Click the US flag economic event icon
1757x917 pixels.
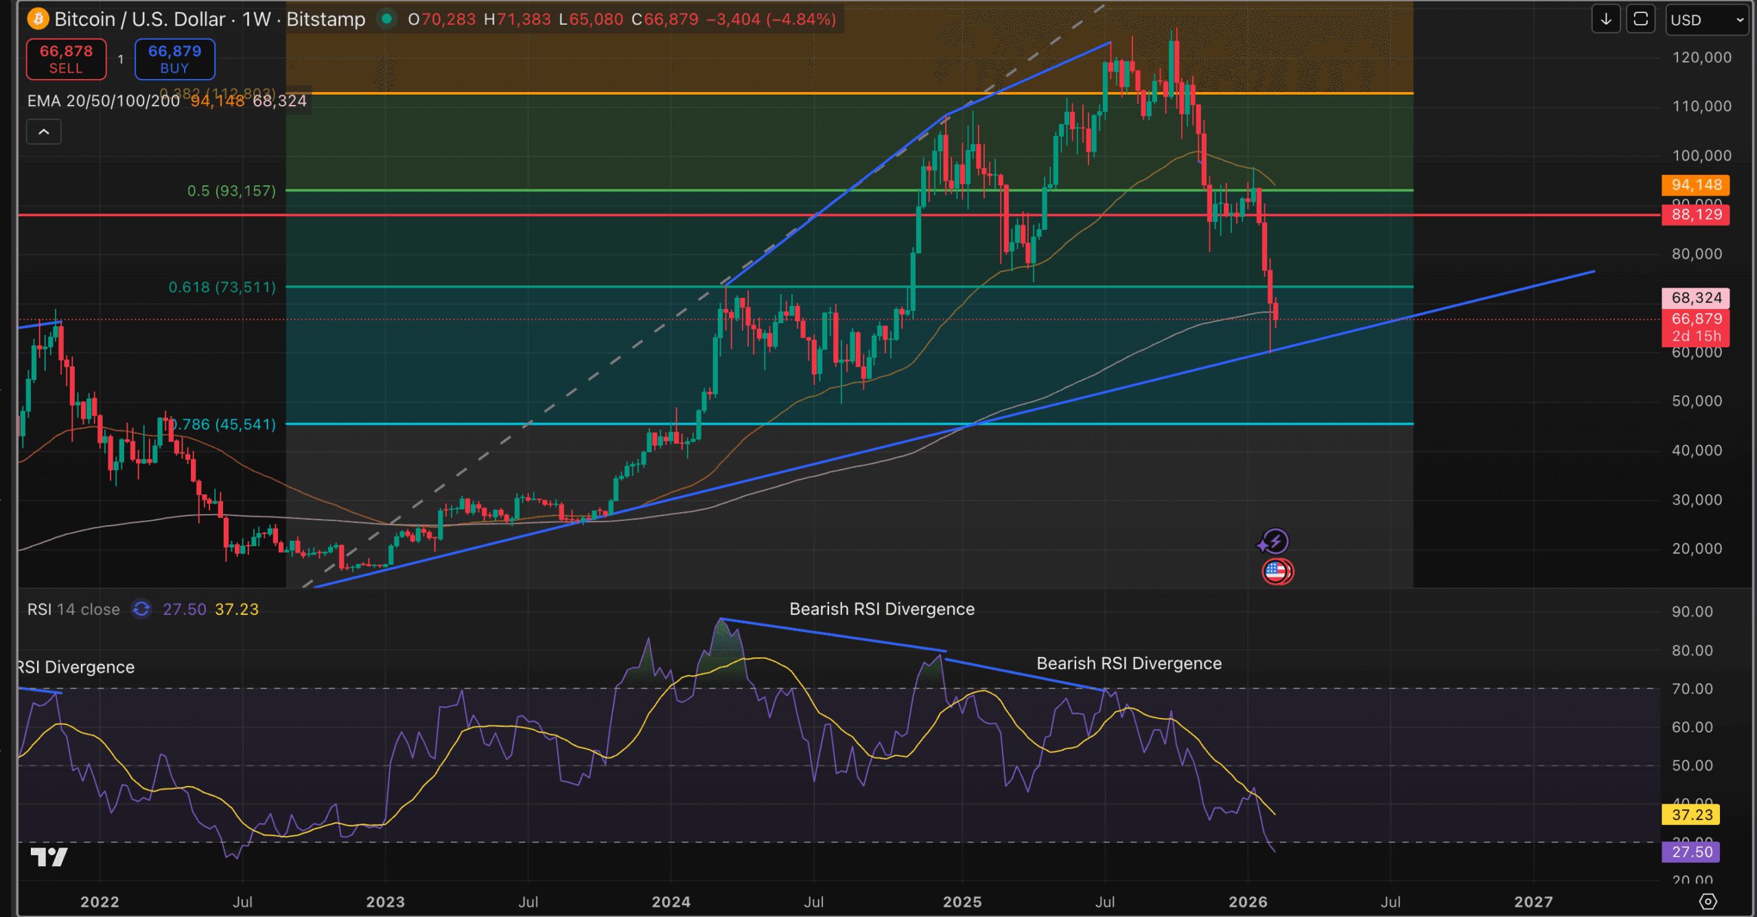point(1277,571)
